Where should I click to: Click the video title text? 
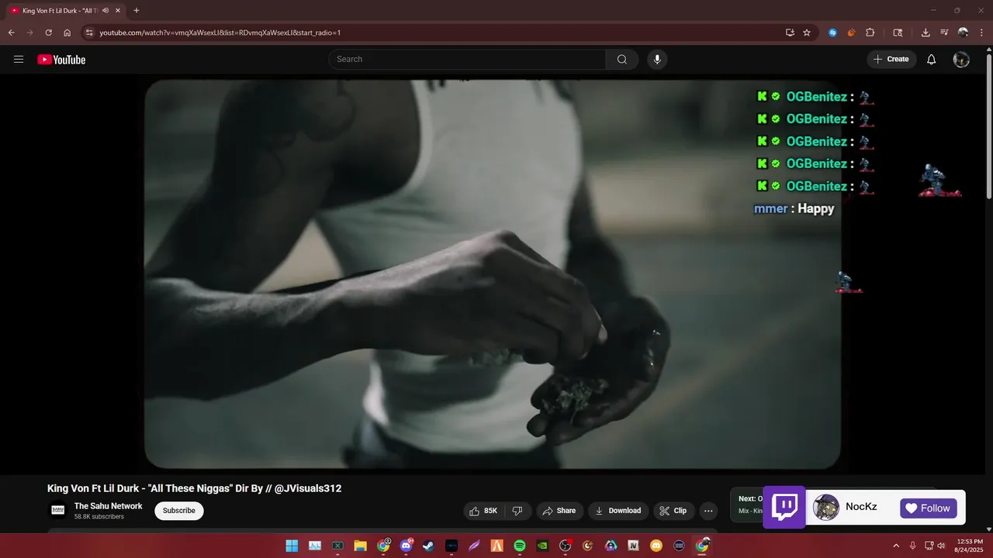click(x=194, y=488)
